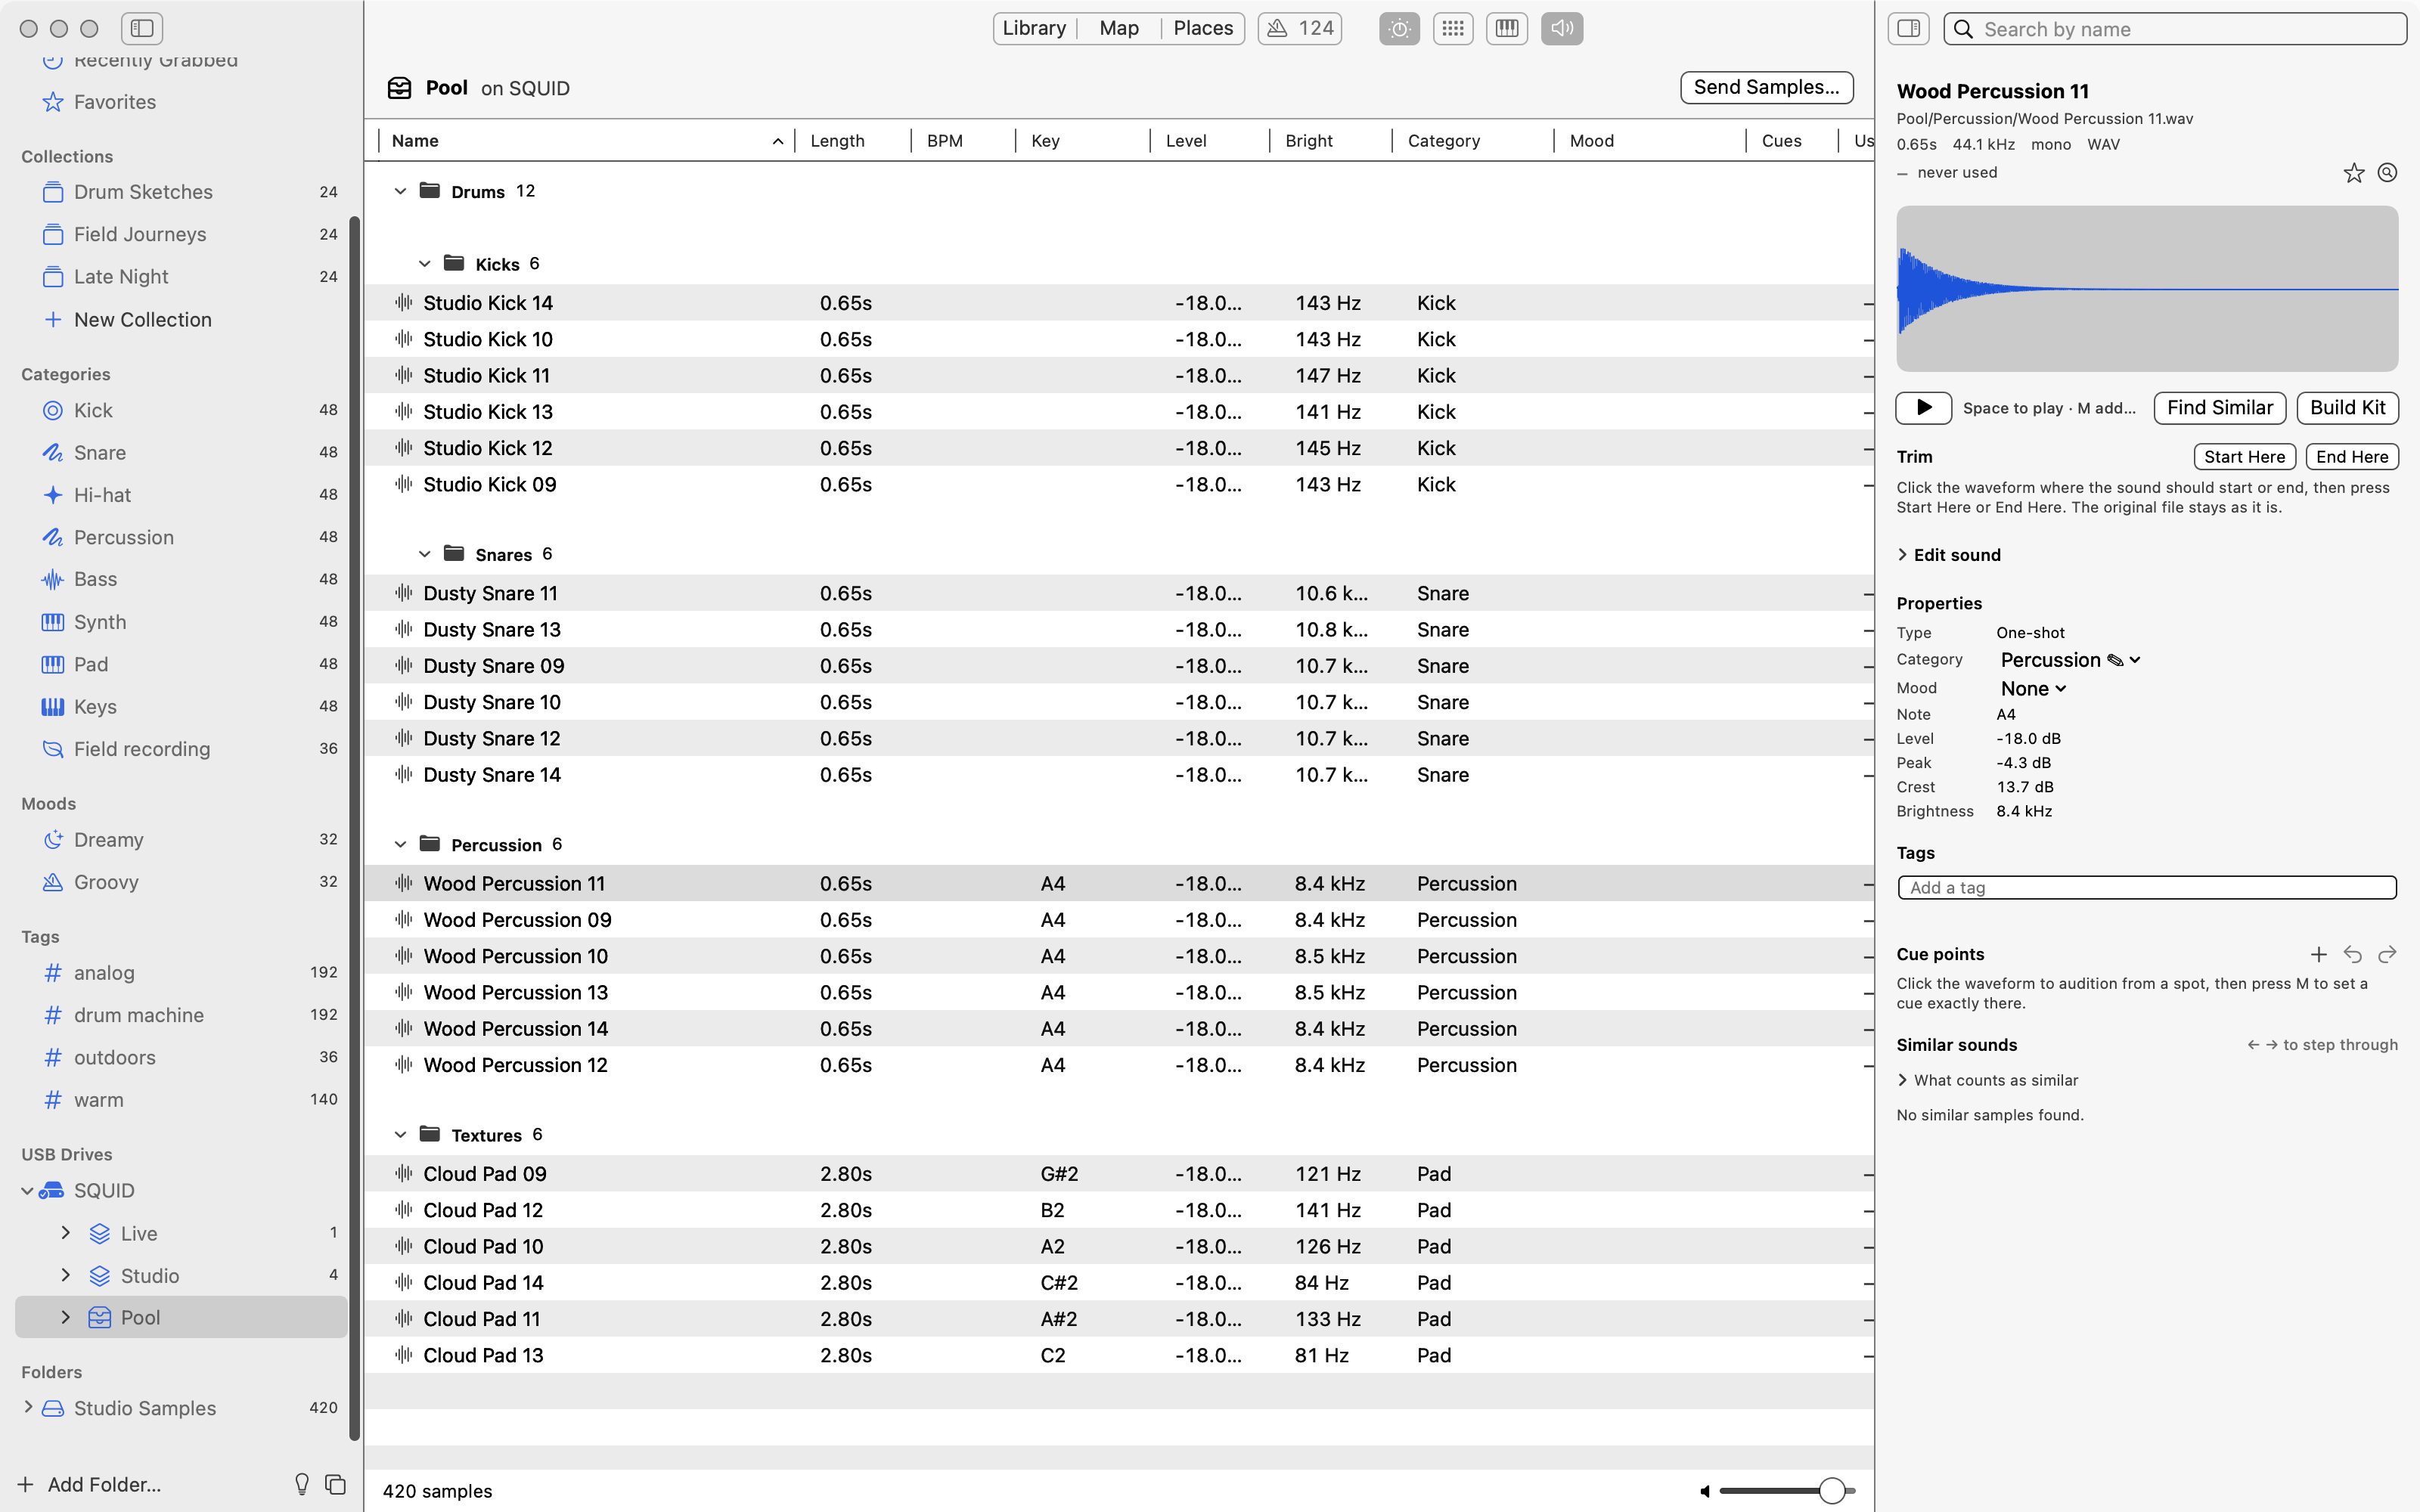Adjust the volume slider in the status bar
Viewport: 2420px width, 1512px height.
tap(1786, 1491)
